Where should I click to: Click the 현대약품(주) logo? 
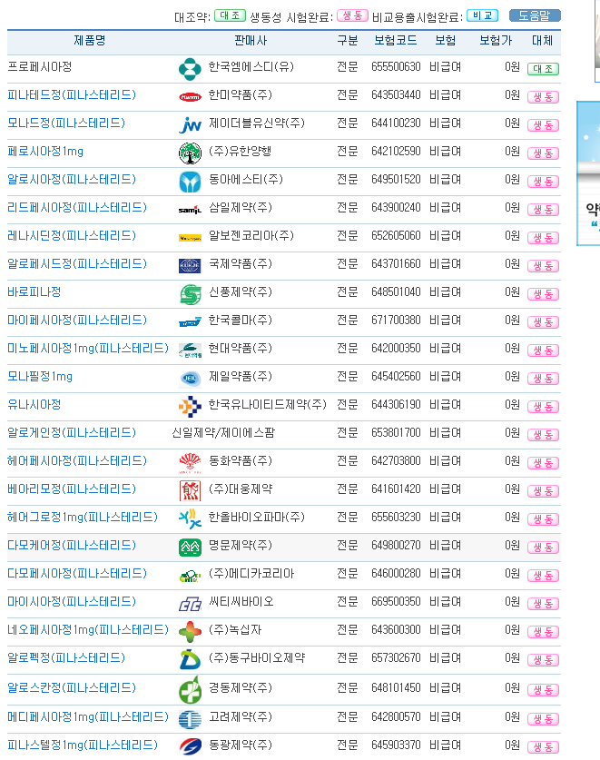(x=190, y=350)
